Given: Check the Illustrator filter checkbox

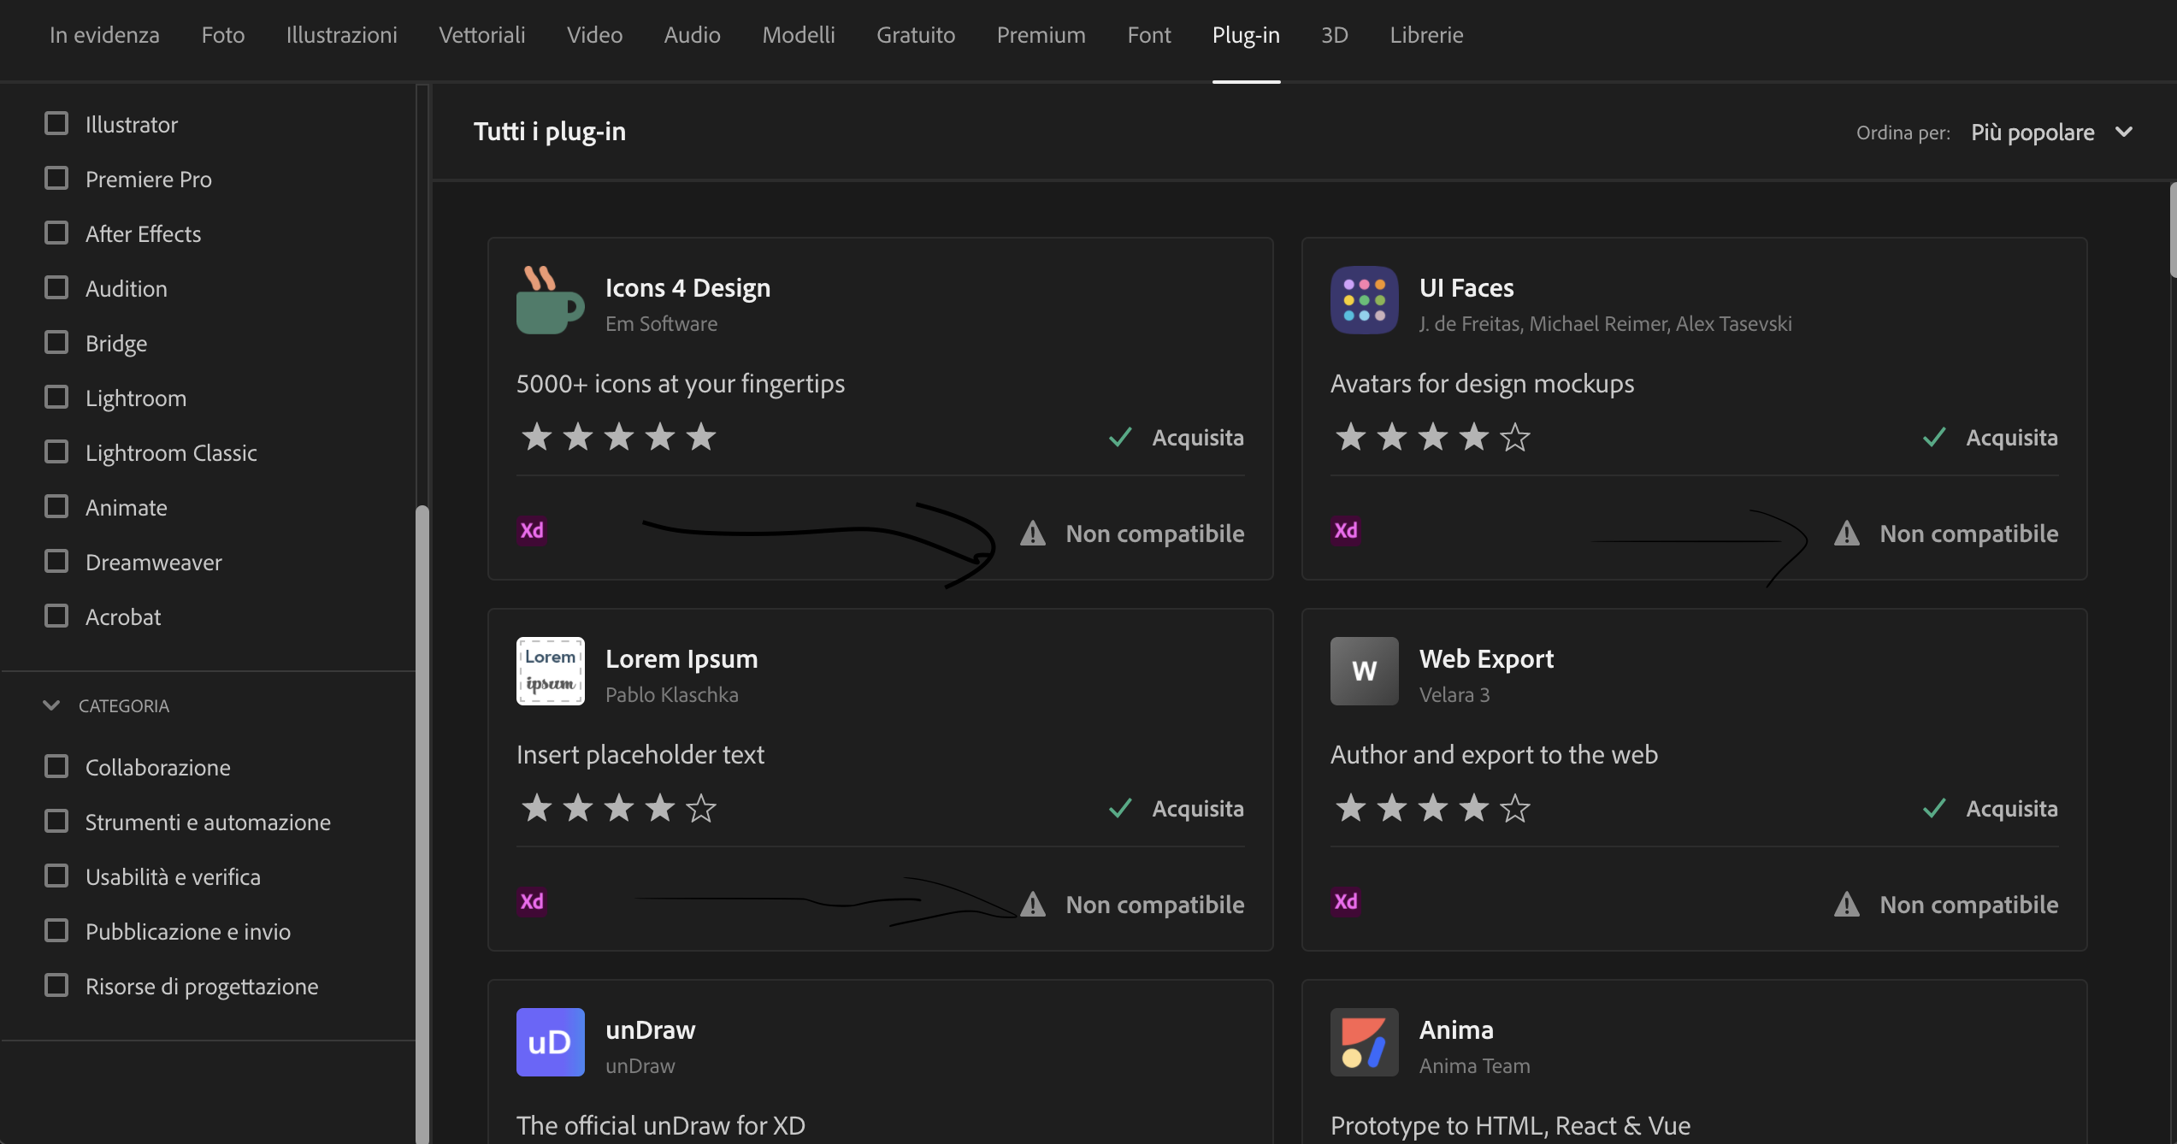Looking at the screenshot, I should coord(56,124).
